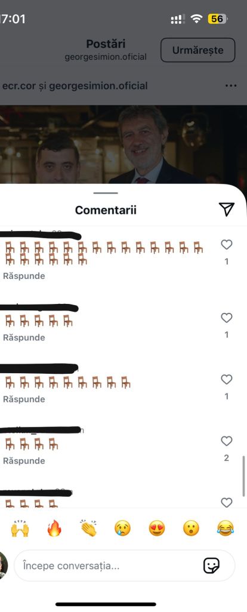
Task: Tap the Începe conversația text field
Action: click(x=125, y=565)
